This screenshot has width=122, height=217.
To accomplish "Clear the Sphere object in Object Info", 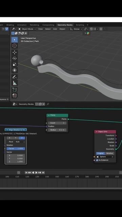I will point(113,157).
